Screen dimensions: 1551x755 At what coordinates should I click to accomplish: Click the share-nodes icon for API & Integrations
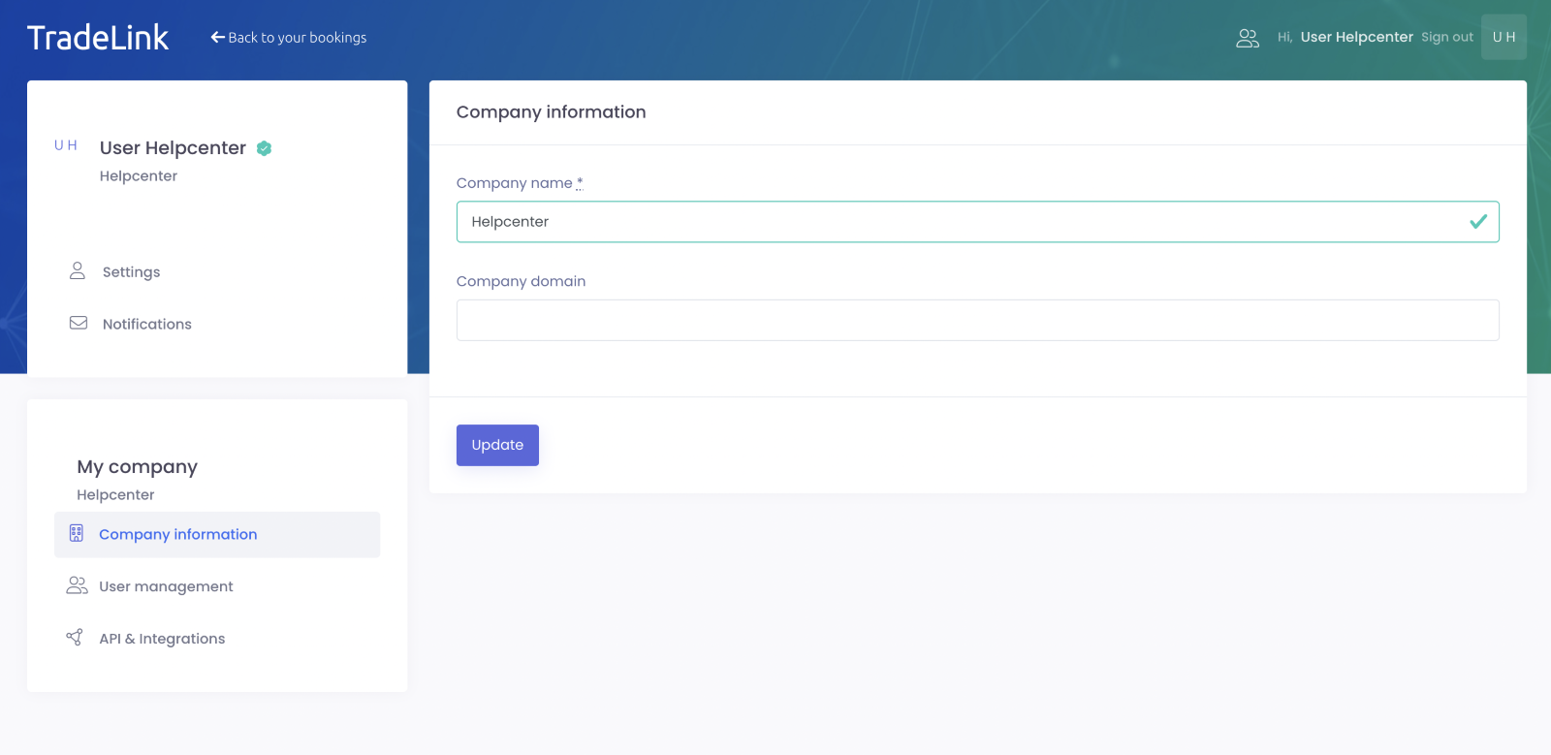tap(75, 637)
